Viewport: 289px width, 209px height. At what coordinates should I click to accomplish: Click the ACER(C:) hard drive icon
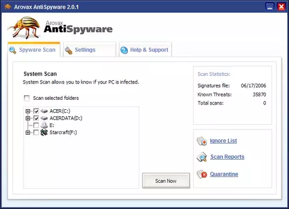[x=44, y=111]
